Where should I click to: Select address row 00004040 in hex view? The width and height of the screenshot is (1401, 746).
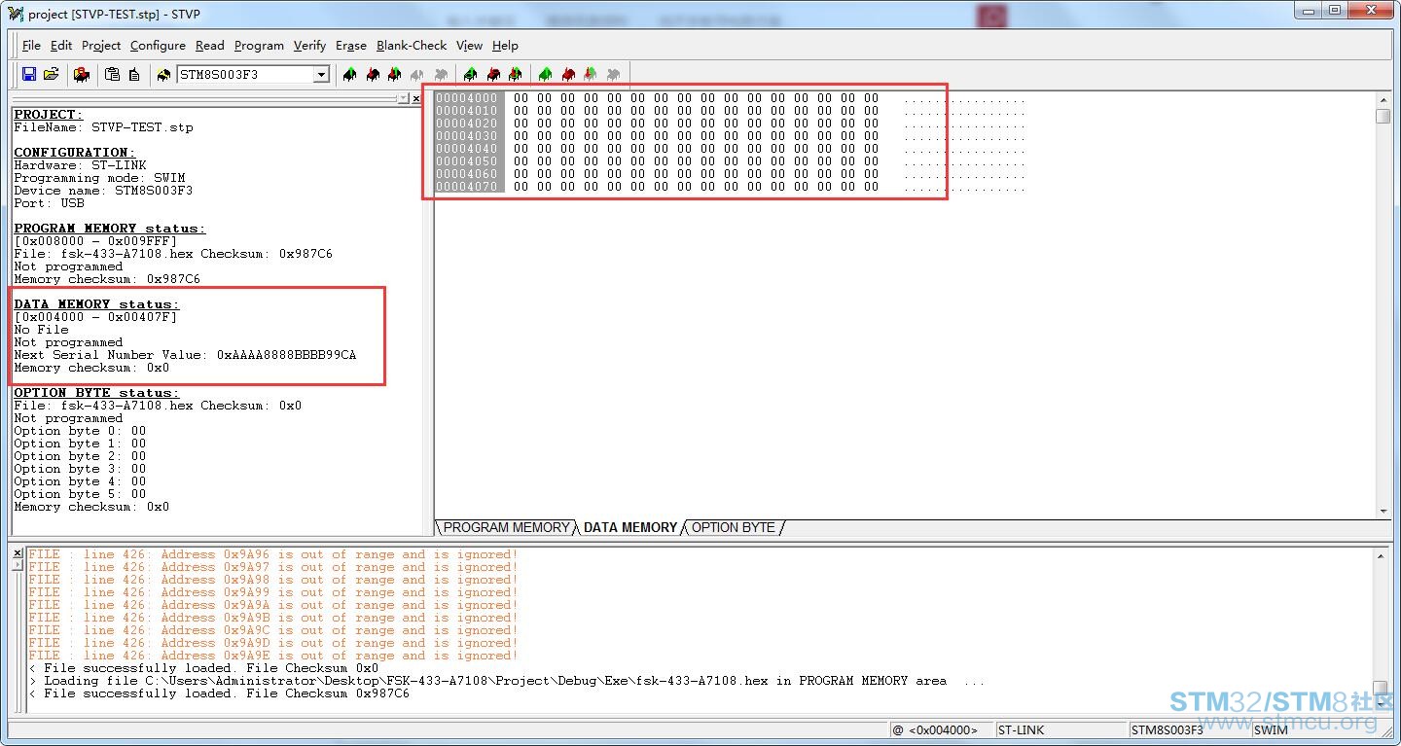pyautogui.click(x=467, y=149)
